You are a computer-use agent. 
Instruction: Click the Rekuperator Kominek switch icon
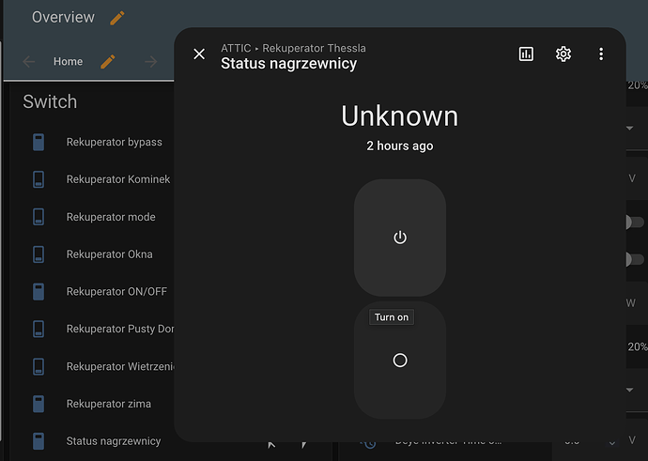(39, 179)
